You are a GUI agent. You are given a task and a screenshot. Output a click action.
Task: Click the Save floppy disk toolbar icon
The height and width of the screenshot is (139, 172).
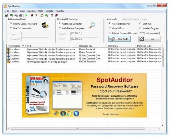pos(6,15)
